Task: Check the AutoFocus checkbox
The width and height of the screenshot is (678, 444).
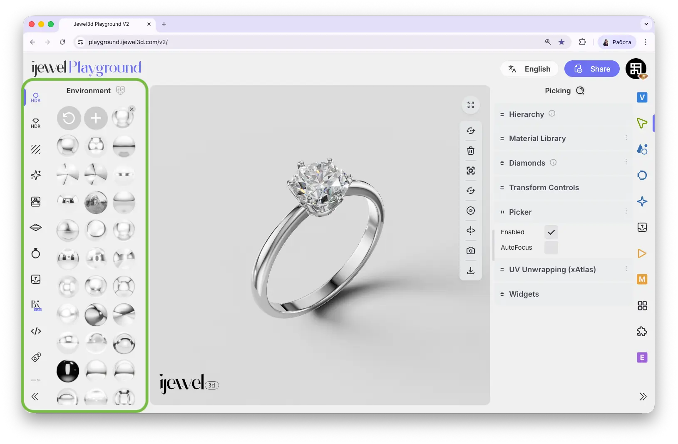Action: coord(551,248)
